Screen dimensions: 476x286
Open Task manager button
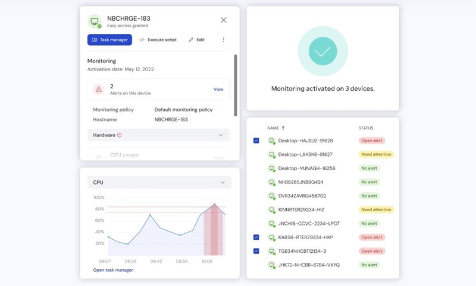click(109, 40)
